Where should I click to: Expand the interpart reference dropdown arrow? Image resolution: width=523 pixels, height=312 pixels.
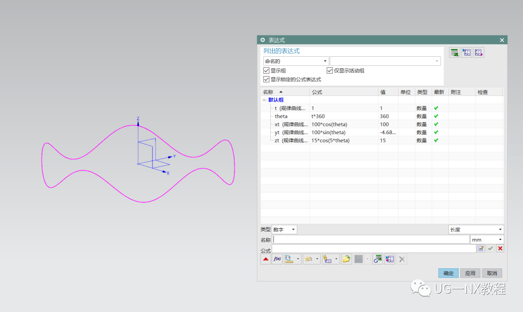coord(336,259)
